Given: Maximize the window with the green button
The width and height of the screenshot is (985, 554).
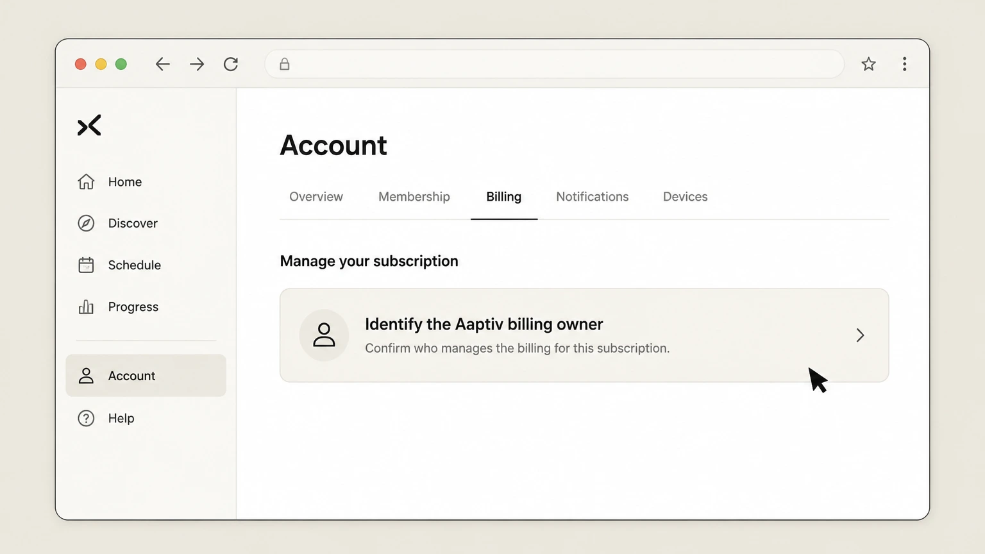Looking at the screenshot, I should pyautogui.click(x=121, y=64).
